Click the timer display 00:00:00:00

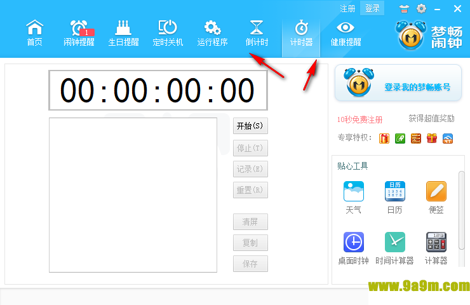(158, 90)
